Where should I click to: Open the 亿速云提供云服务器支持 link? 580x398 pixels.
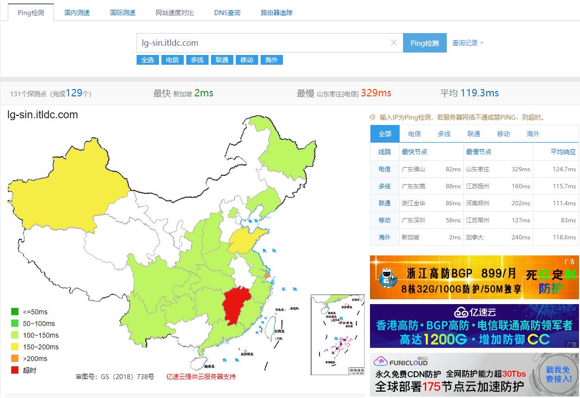pos(201,377)
